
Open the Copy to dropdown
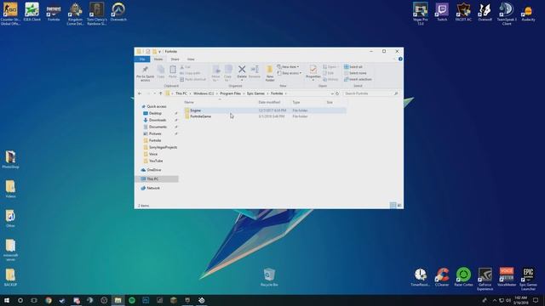coord(228,73)
